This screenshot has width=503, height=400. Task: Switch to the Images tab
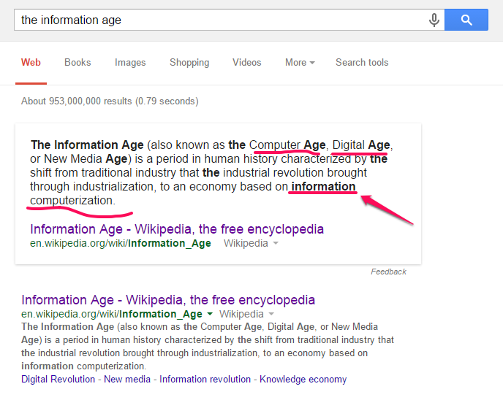point(130,62)
